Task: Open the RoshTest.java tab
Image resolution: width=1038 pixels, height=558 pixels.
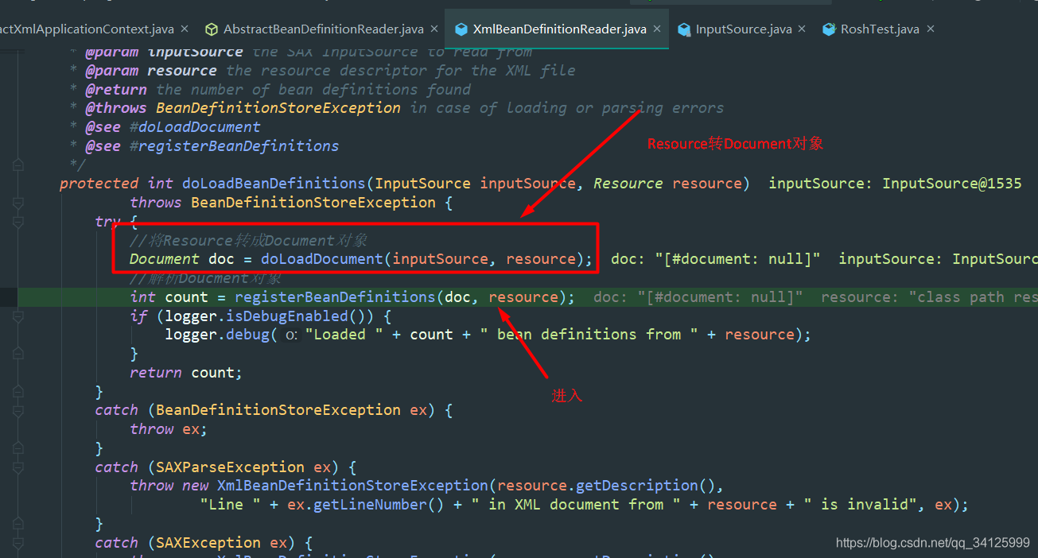Action: coord(881,29)
